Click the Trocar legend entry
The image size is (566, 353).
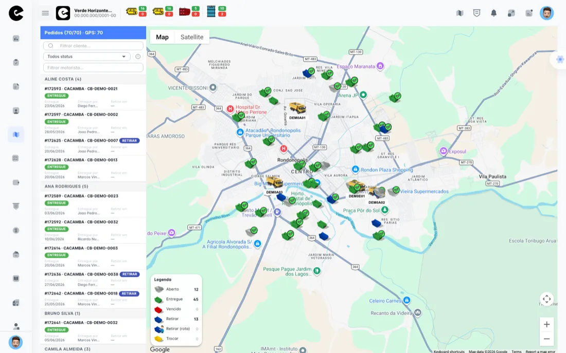(x=176, y=339)
